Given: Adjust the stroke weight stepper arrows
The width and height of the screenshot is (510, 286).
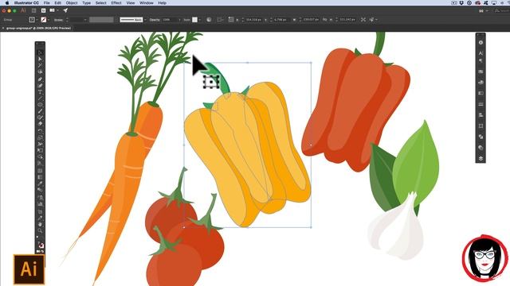Looking at the screenshot, I should [x=67, y=20].
